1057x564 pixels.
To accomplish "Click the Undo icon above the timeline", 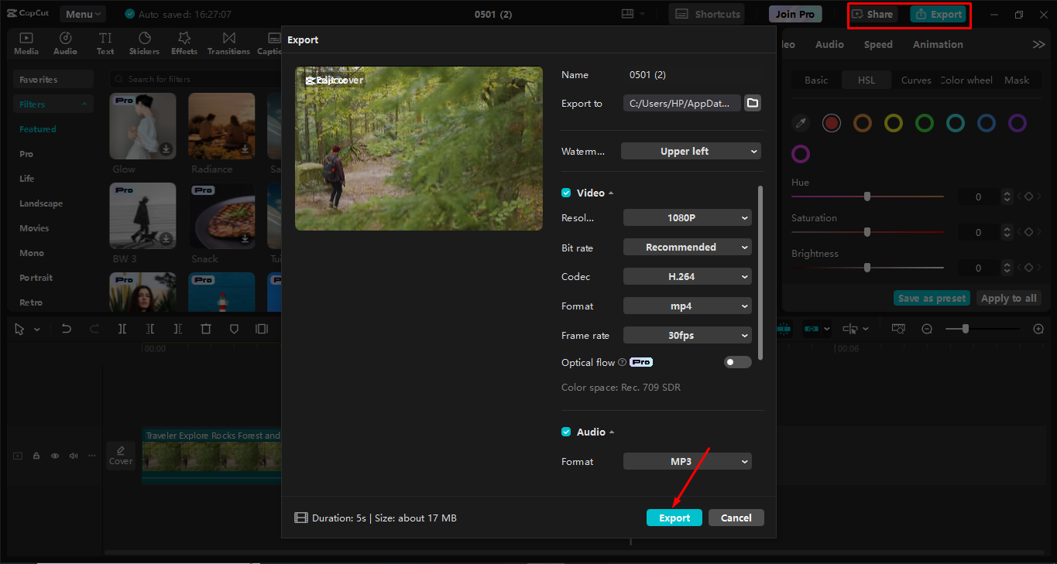I will (66, 329).
